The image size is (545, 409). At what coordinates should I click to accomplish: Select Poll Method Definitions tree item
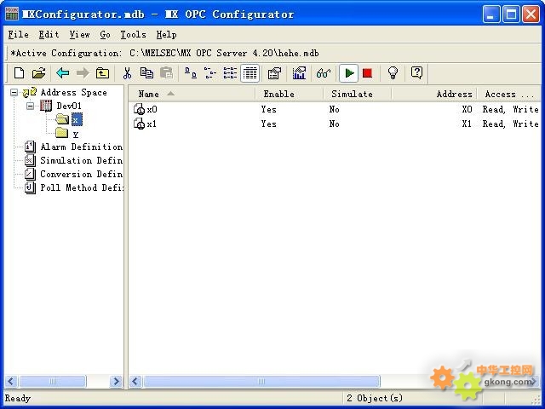[x=82, y=187]
